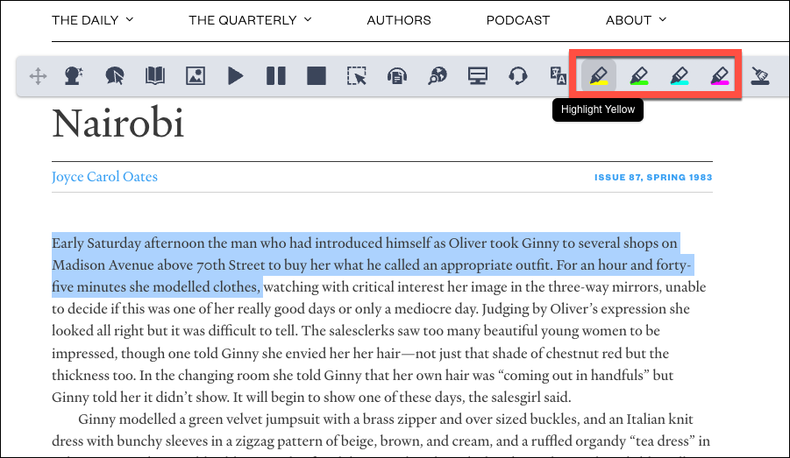The image size is (790, 458).
Task: Go to the Authors menu item
Action: [399, 20]
